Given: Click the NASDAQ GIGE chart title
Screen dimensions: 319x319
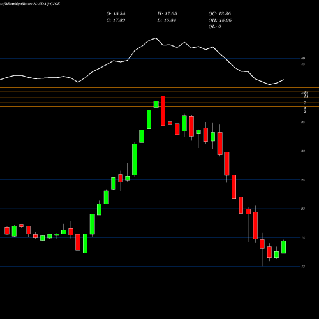Looking at the screenshot, I should click(x=47, y=4).
